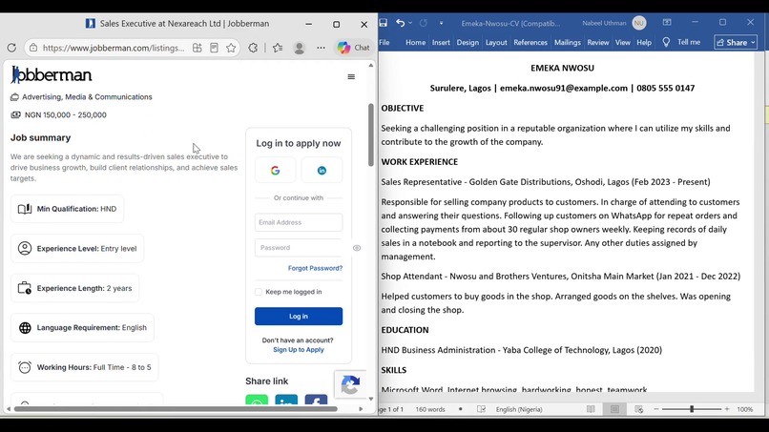The image size is (769, 432).
Task: Save the Word document with the disk icon
Action: [384, 23]
